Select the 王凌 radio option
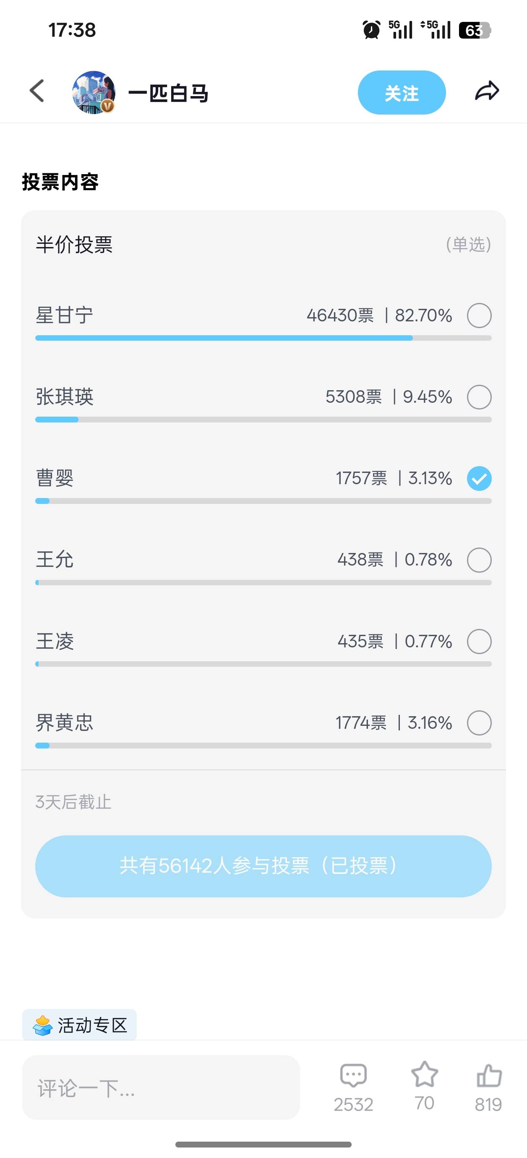Screen dimensions: 527x1158 pyautogui.click(x=479, y=642)
